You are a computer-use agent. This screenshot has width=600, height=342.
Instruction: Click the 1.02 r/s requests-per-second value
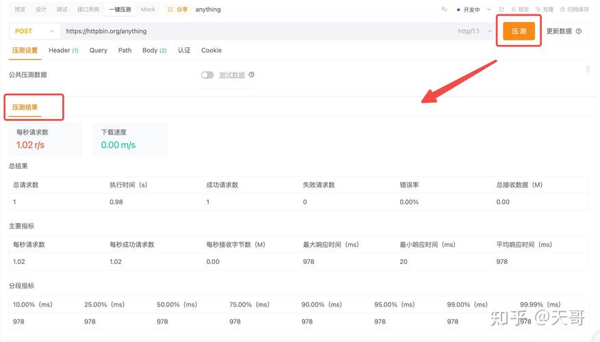(x=30, y=145)
